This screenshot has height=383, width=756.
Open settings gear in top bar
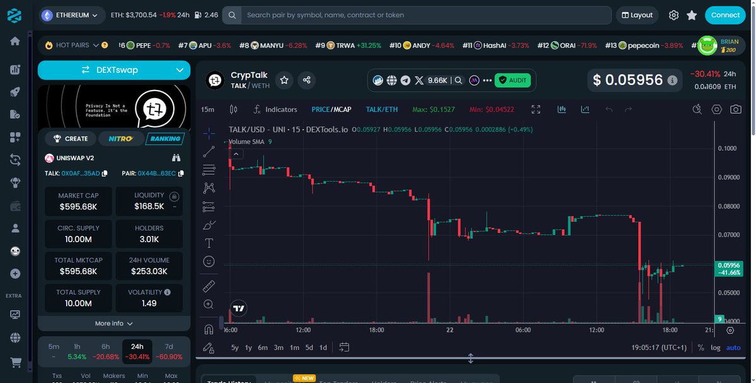pos(673,15)
